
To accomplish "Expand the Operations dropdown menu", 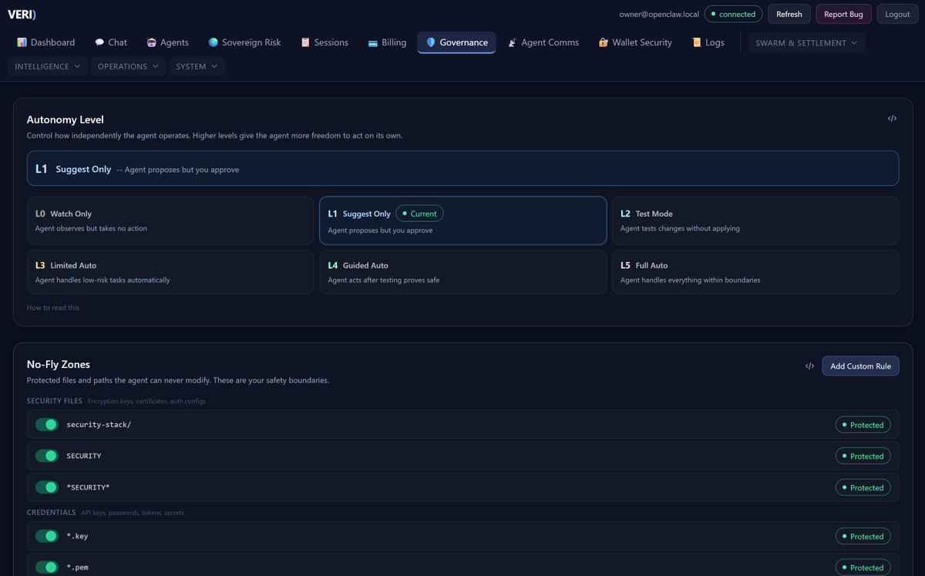I will (128, 66).
